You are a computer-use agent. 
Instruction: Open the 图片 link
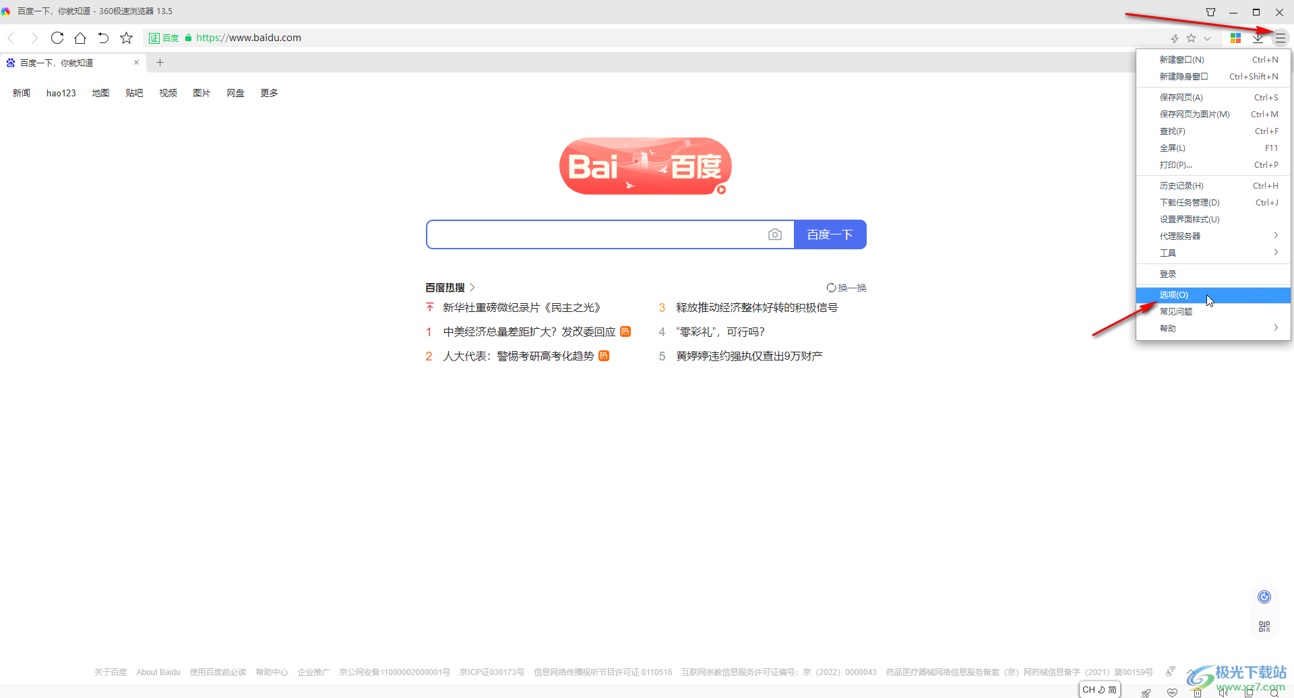tap(202, 93)
